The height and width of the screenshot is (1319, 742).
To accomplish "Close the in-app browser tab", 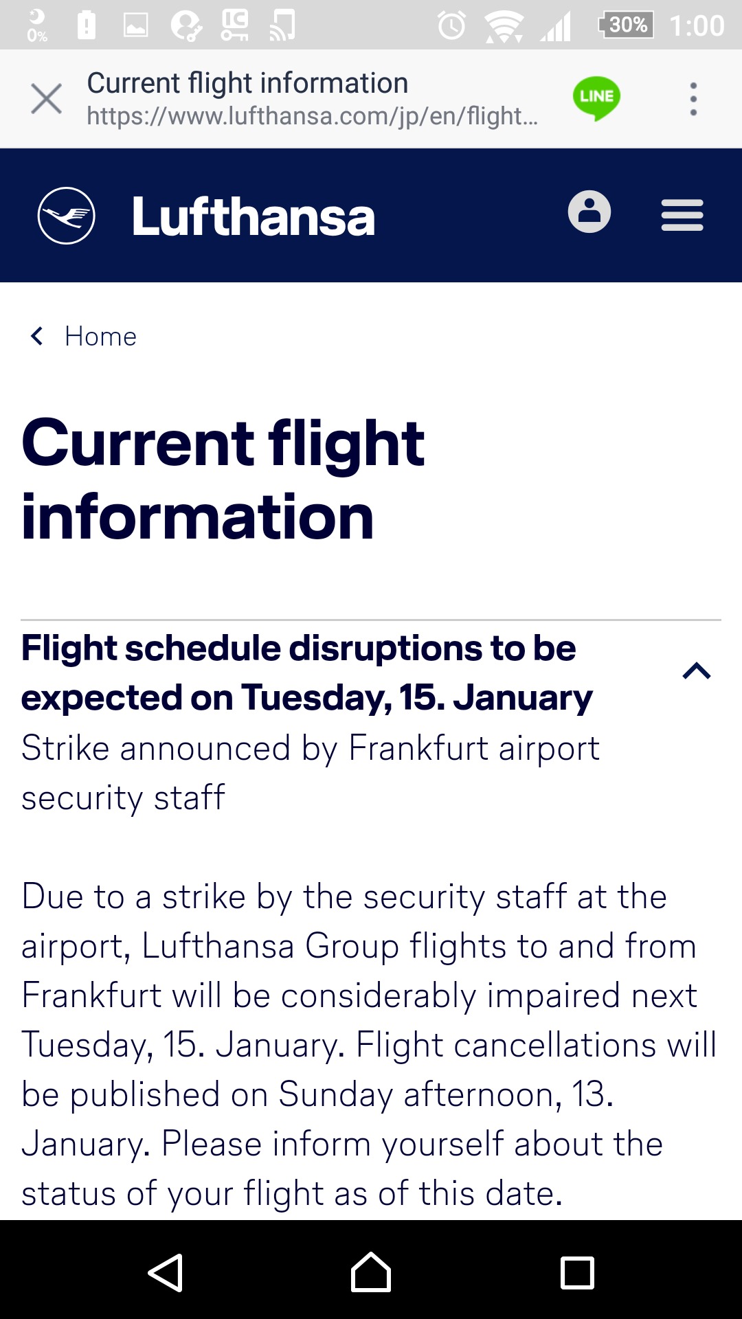I will (x=46, y=99).
